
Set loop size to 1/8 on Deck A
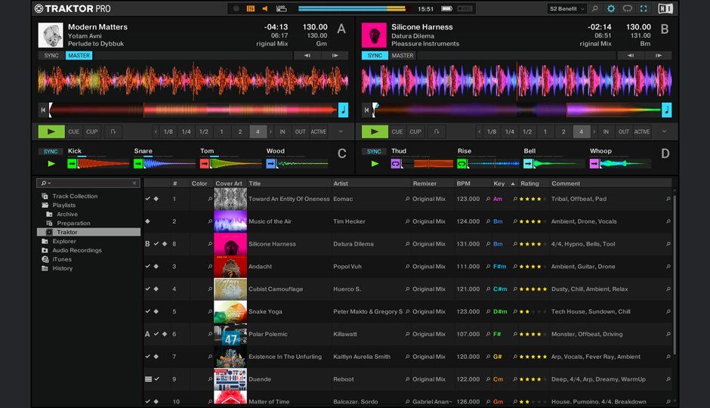click(x=168, y=131)
